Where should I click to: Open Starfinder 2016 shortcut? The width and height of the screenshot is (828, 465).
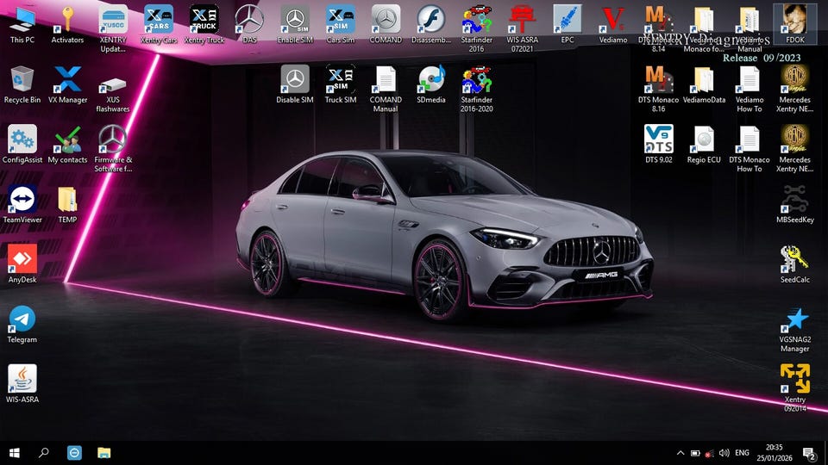(476, 28)
